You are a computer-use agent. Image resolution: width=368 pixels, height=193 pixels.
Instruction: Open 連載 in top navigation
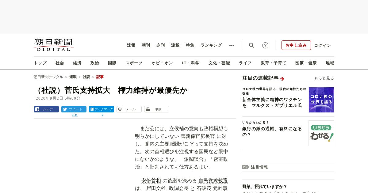(x=175, y=45)
